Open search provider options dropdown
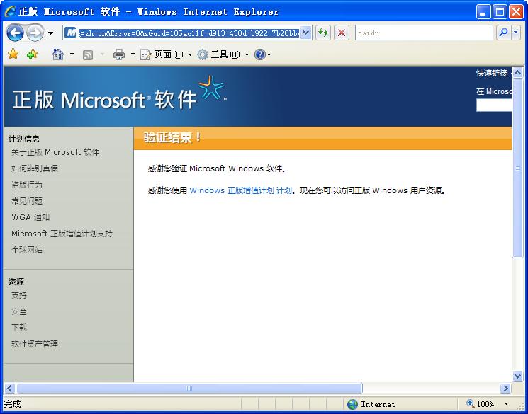 pos(516,33)
